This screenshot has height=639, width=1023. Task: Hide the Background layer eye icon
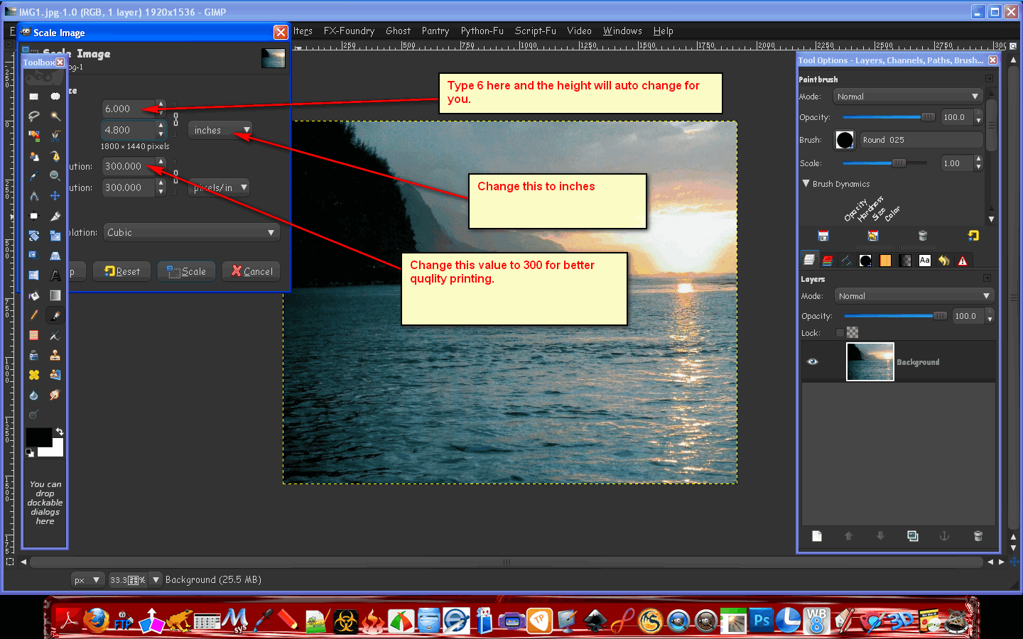coord(813,362)
